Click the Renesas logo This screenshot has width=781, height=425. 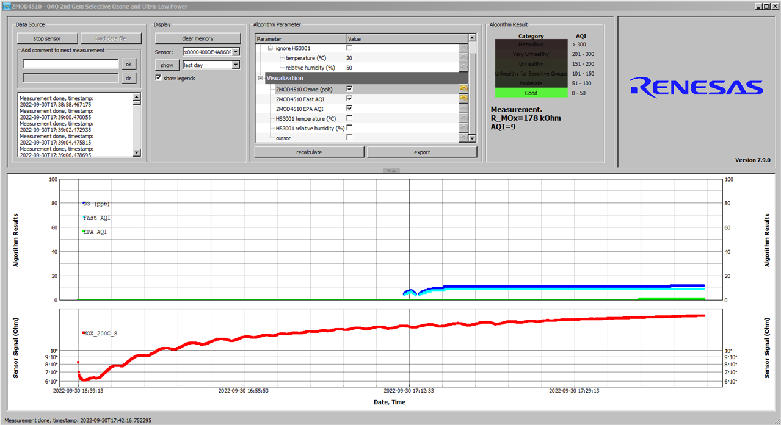(696, 87)
